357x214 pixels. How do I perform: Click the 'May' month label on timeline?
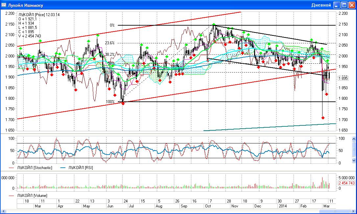point(86,206)
